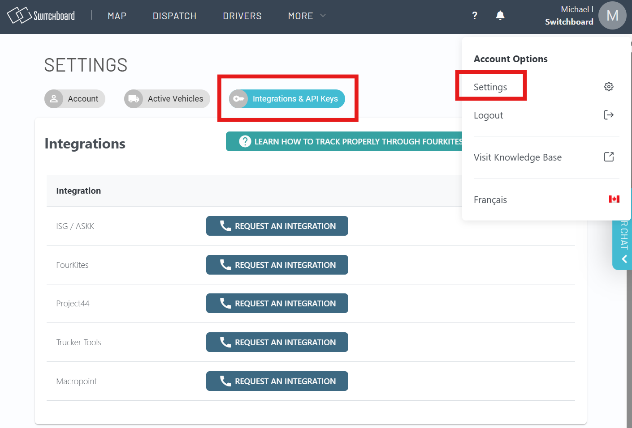The image size is (632, 428).
Task: Switch language to Français
Action: pyautogui.click(x=490, y=199)
